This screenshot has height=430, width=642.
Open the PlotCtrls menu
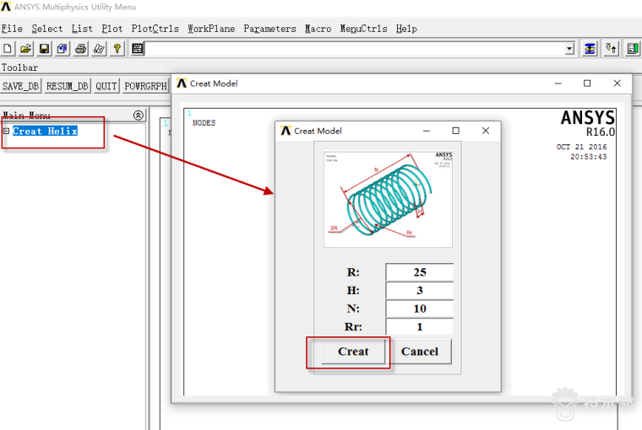pyautogui.click(x=155, y=29)
